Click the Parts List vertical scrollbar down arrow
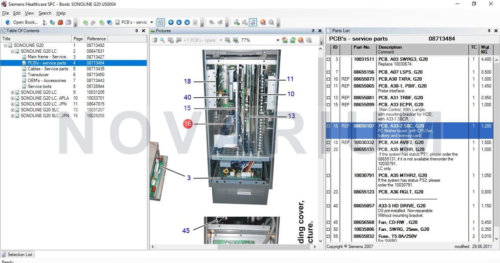500x263 pixels. point(496,239)
